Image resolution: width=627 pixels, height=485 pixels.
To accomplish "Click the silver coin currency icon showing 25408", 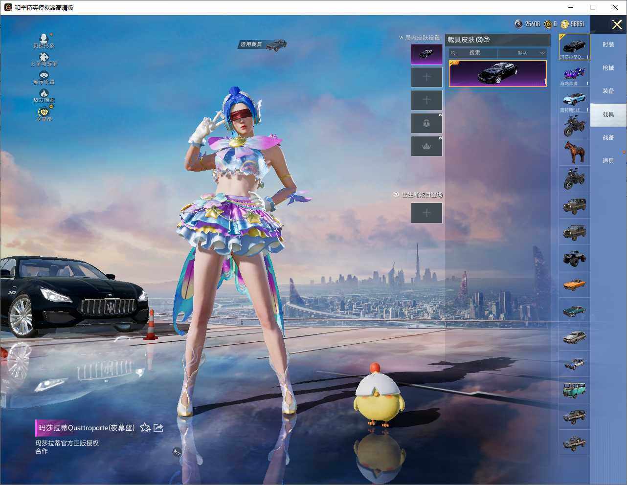I will point(518,24).
